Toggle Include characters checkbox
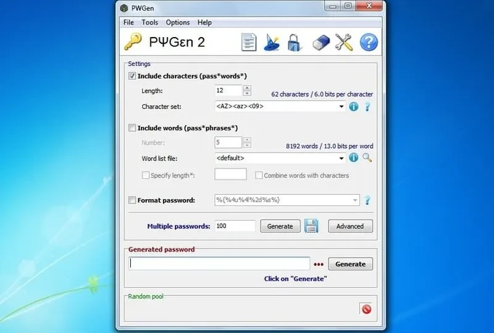Viewport: 494px width, 333px height. pos(132,76)
